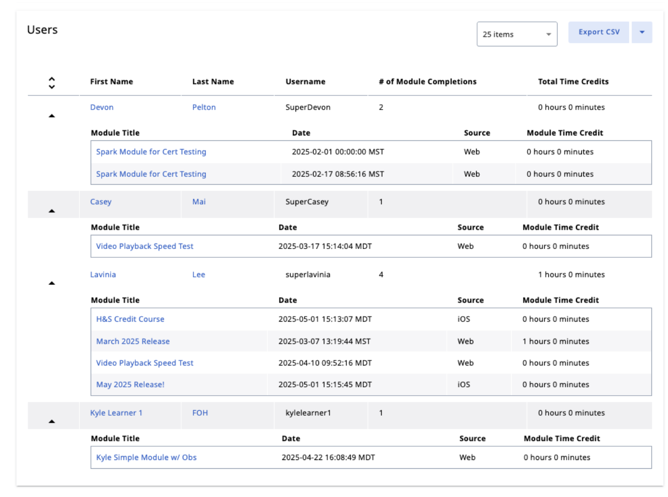Open Lavinia first name link
The width and height of the screenshot is (668, 497).
[x=103, y=275]
